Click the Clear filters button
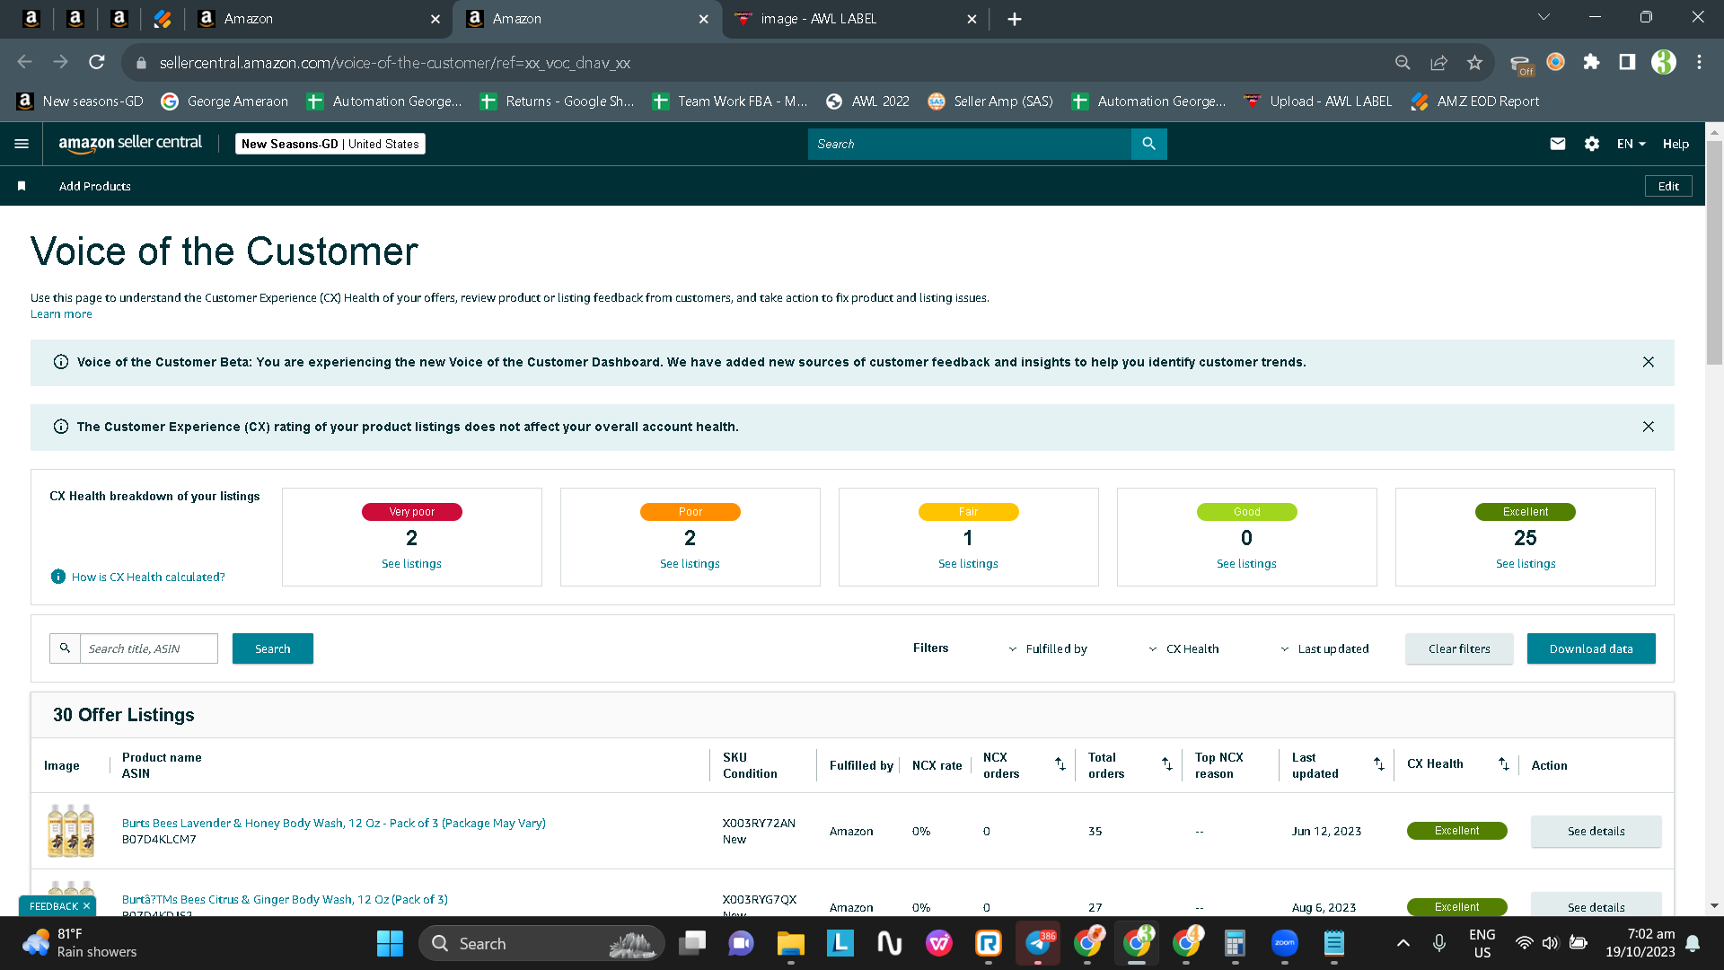Image resolution: width=1724 pixels, height=970 pixels. 1459,648
